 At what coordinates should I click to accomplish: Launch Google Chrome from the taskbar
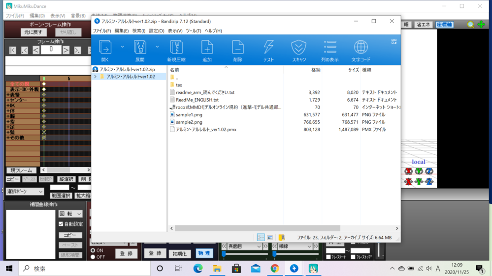(275, 269)
